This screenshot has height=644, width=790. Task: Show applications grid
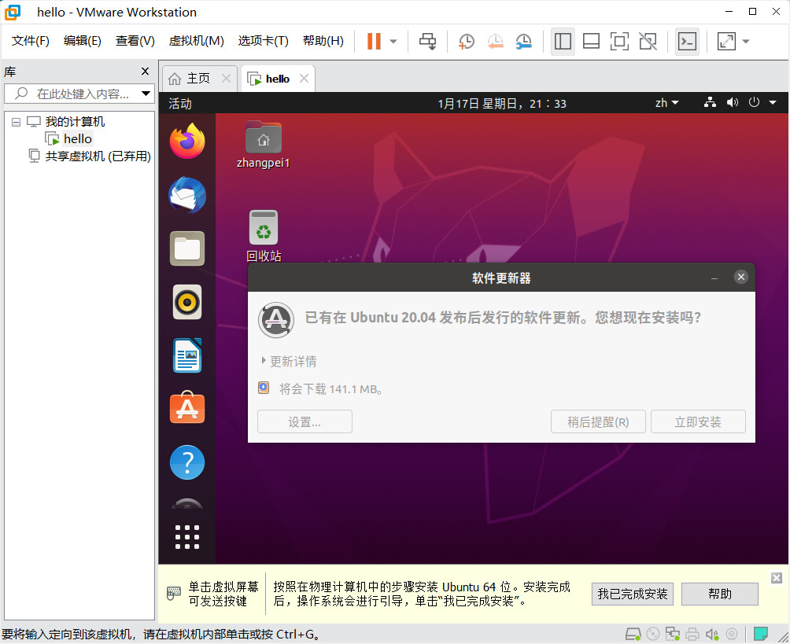[x=187, y=537]
